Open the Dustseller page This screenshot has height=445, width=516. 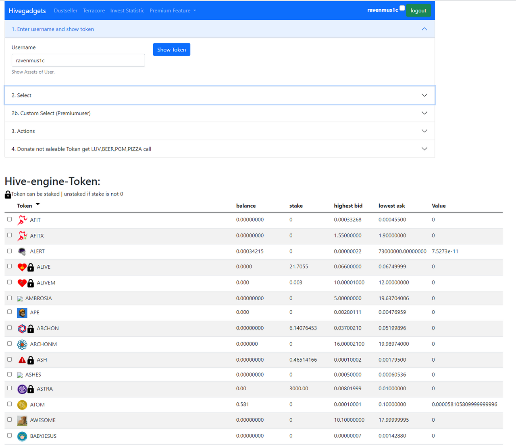click(66, 11)
